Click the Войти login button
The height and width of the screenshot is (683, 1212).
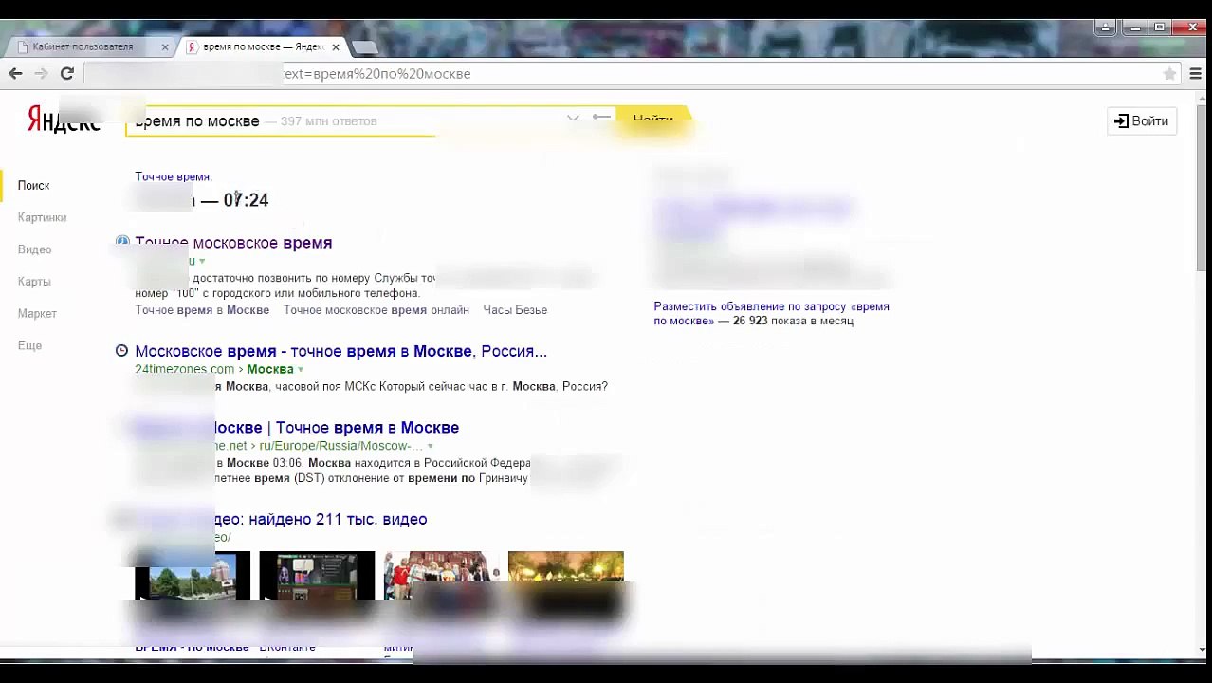pos(1142,120)
